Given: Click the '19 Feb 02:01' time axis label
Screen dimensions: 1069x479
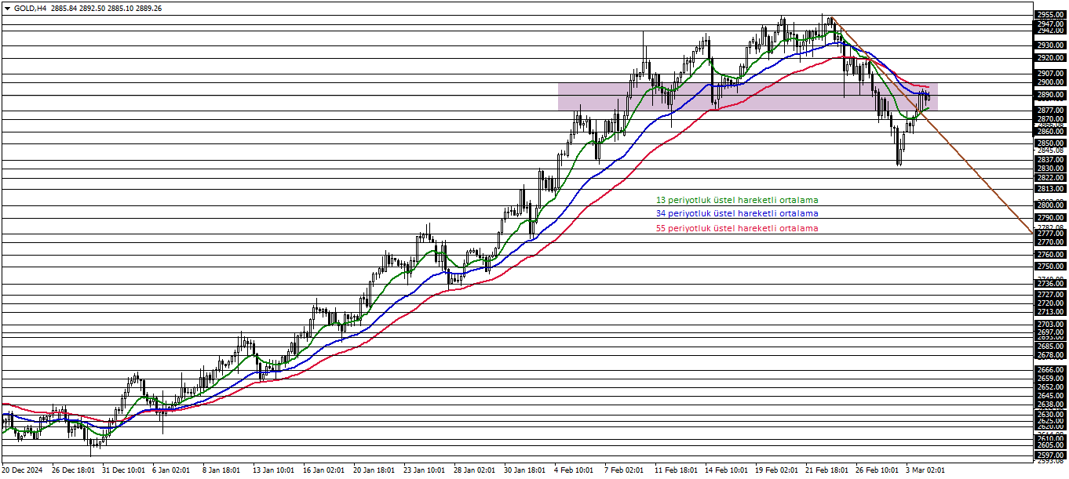Looking at the screenshot, I should click(x=777, y=470).
